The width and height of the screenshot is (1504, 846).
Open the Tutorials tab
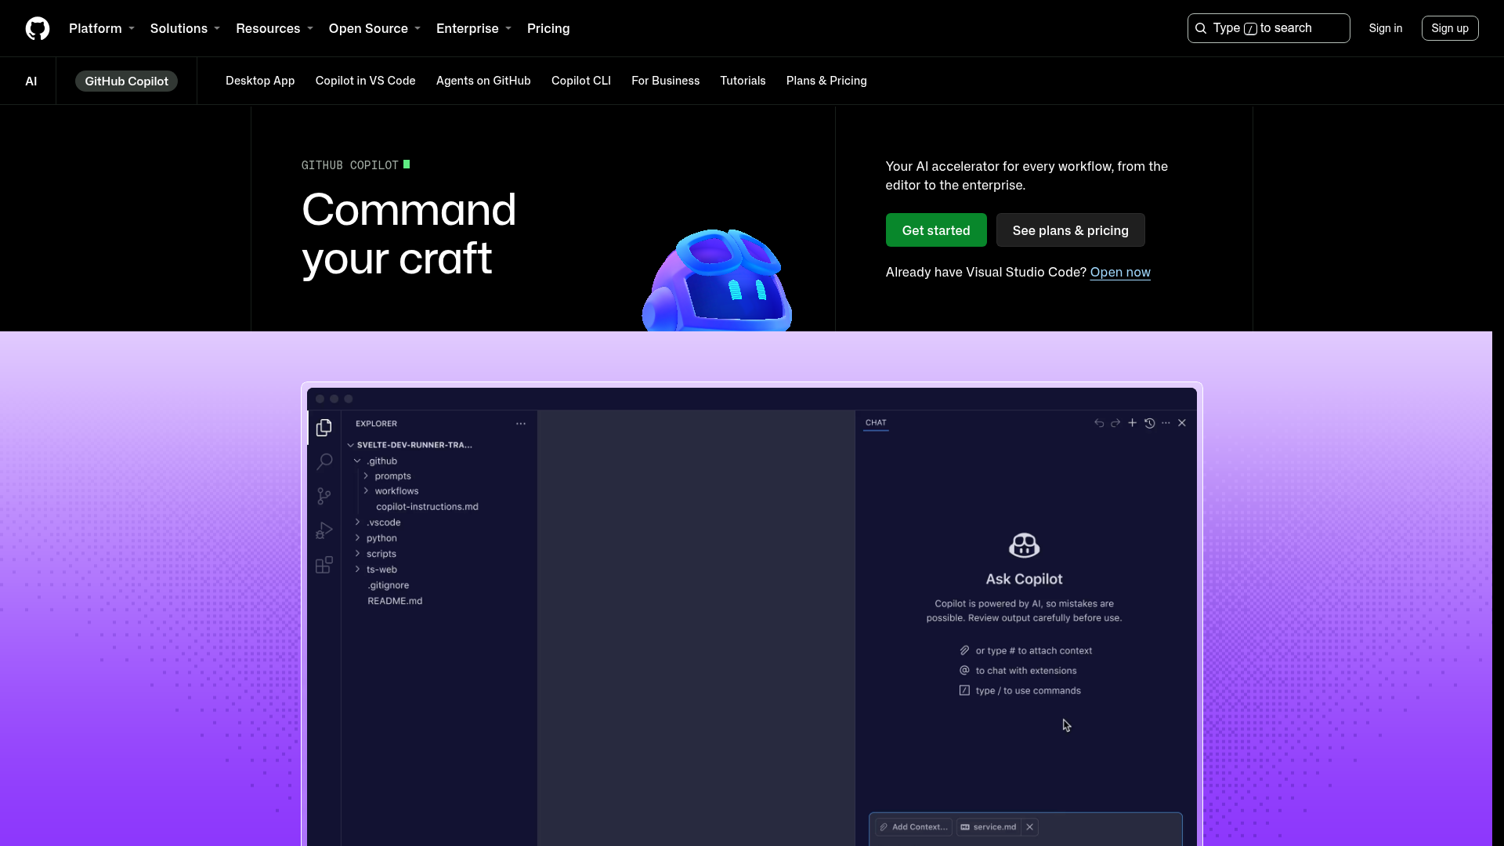743,81
